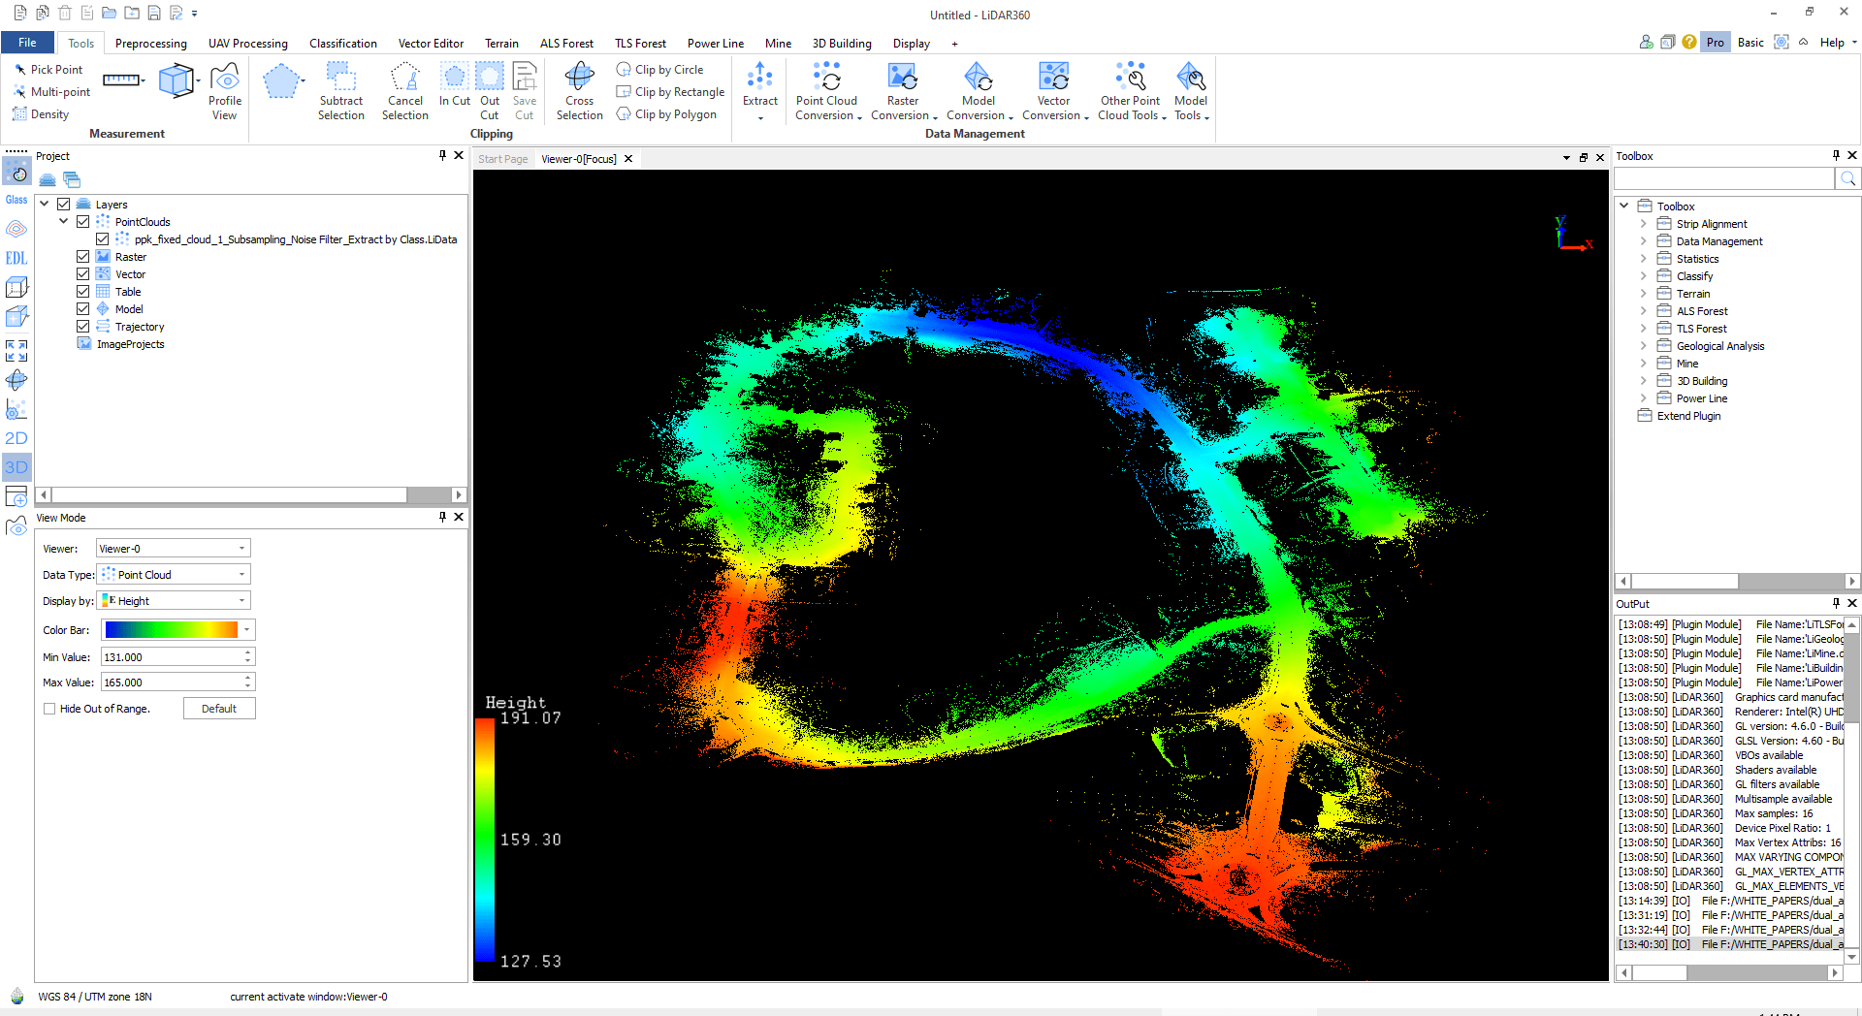Click the Default button in View Mode

coord(219,708)
